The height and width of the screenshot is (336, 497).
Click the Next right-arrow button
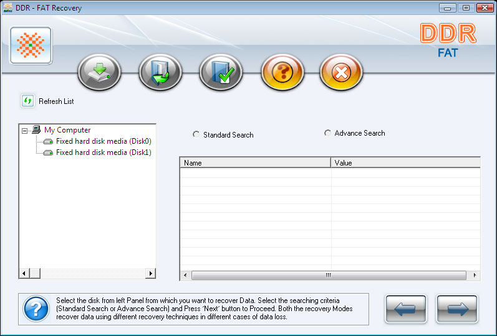456,309
